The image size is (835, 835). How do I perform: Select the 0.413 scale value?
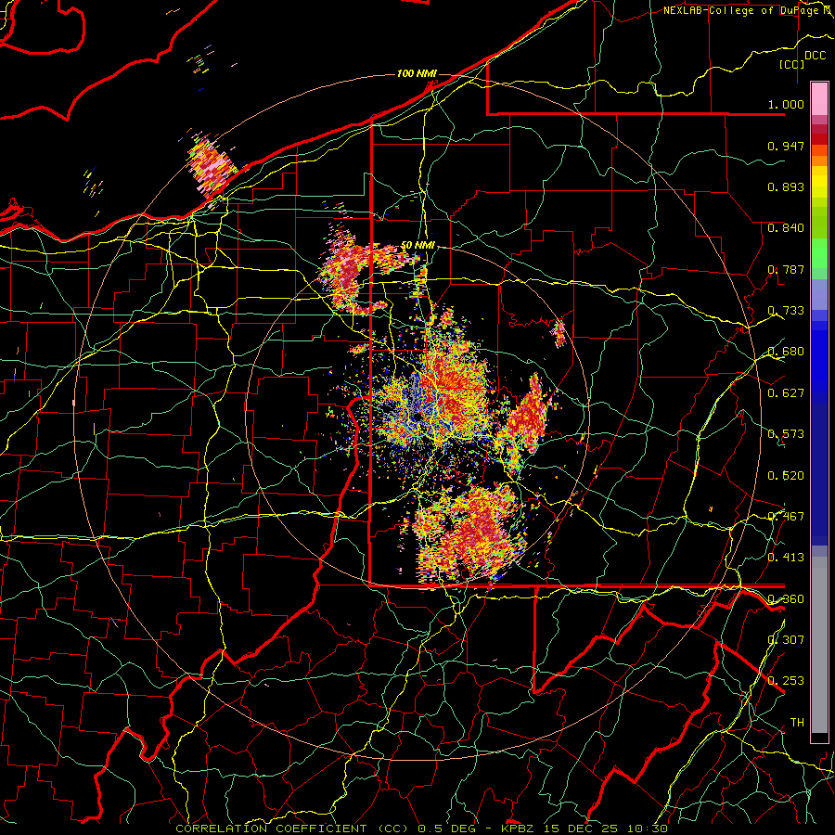[786, 558]
